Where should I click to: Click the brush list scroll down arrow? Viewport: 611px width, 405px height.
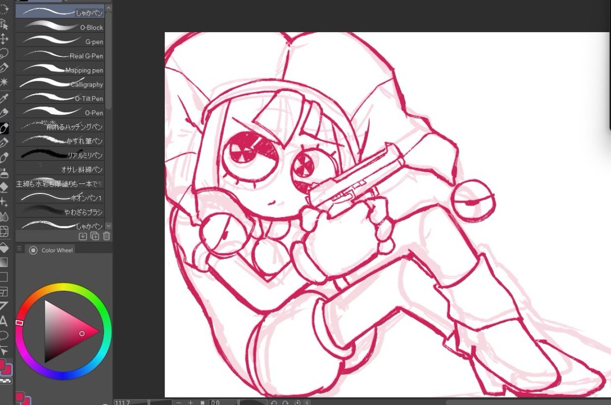pos(108,225)
